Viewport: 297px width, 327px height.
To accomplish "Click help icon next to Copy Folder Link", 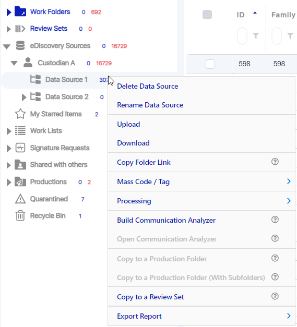I will coord(275,162).
